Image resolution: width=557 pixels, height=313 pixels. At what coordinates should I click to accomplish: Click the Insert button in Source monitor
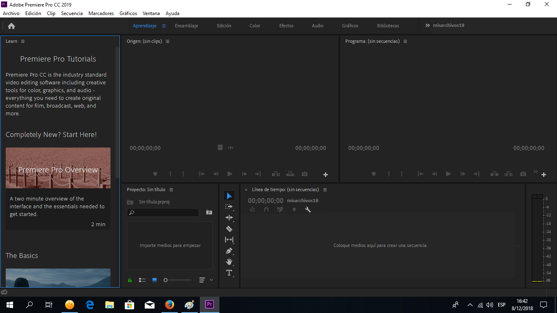coord(276,174)
